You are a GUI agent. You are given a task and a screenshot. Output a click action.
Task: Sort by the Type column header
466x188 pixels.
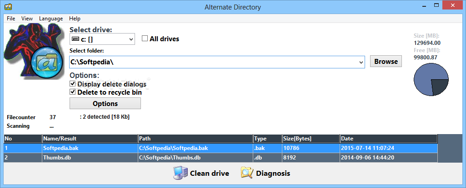click(x=267, y=139)
